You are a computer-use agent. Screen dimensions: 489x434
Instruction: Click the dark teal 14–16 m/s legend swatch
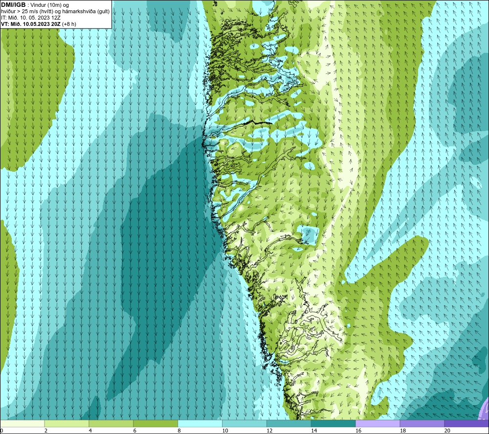point(333,423)
